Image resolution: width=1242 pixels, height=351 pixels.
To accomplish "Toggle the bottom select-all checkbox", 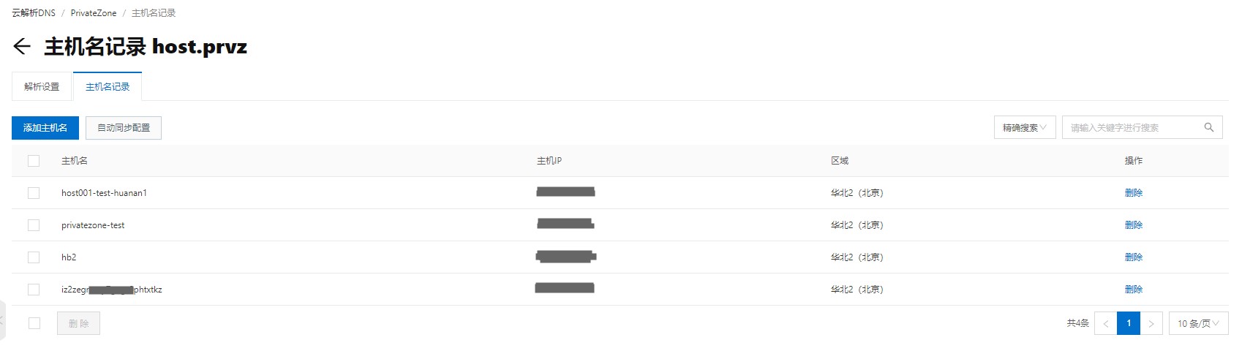I will (x=34, y=323).
